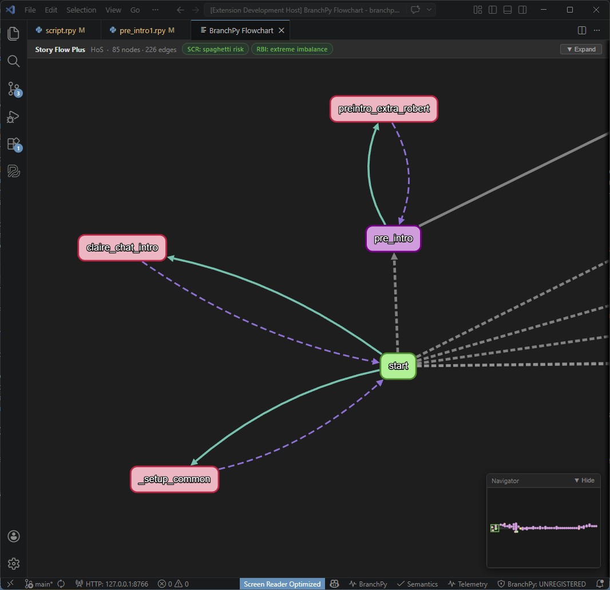
Task: Open the Extensions view icon
Action: tap(13, 144)
